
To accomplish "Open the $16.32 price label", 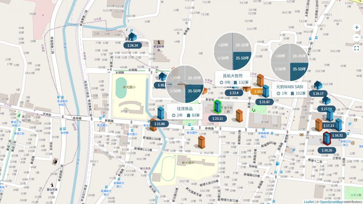I will 337,135.
